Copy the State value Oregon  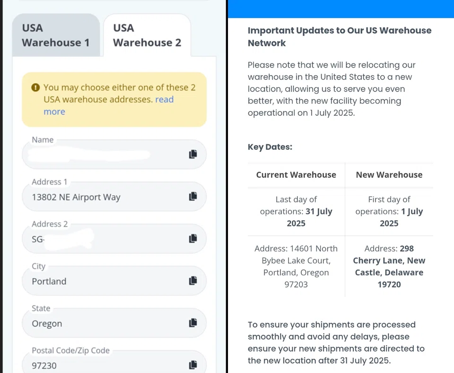click(x=192, y=323)
